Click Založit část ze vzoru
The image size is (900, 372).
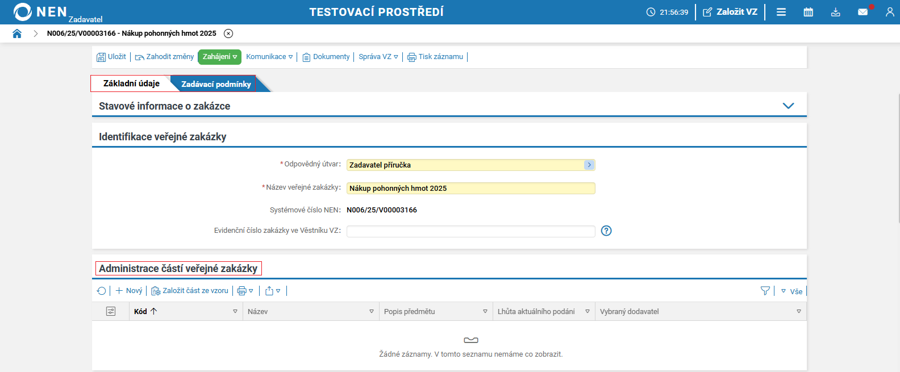190,291
